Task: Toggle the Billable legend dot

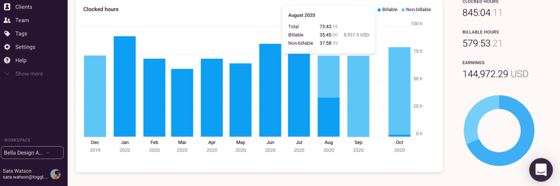Action: pyautogui.click(x=379, y=10)
